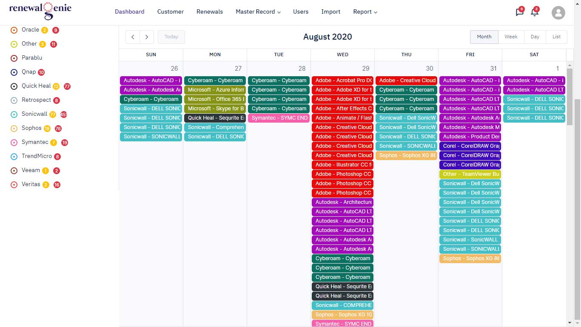Open Quick Heal - Seqrite event on Monday

point(215,118)
